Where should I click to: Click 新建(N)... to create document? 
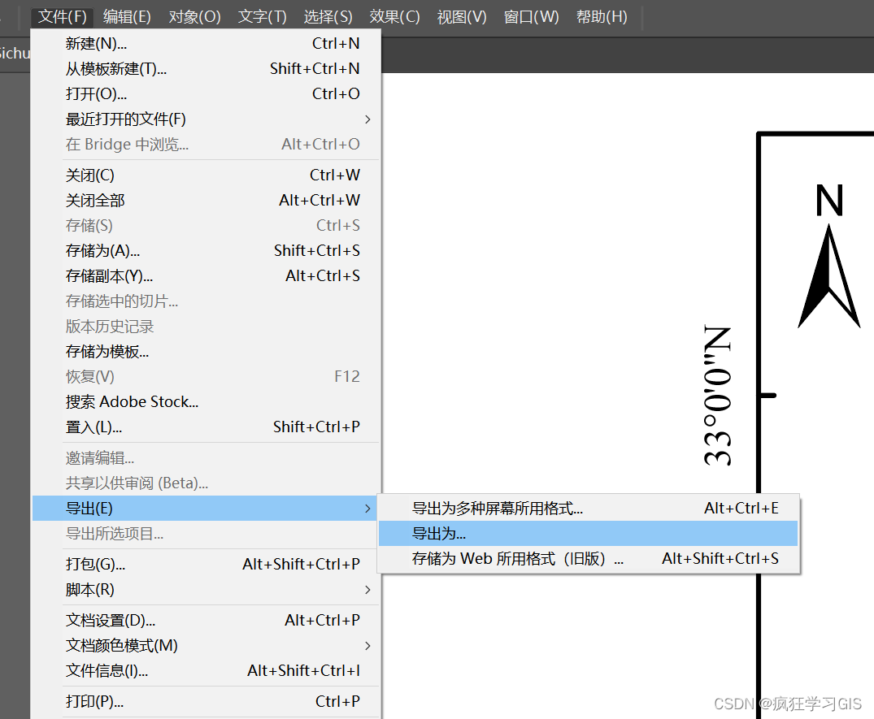coord(96,44)
